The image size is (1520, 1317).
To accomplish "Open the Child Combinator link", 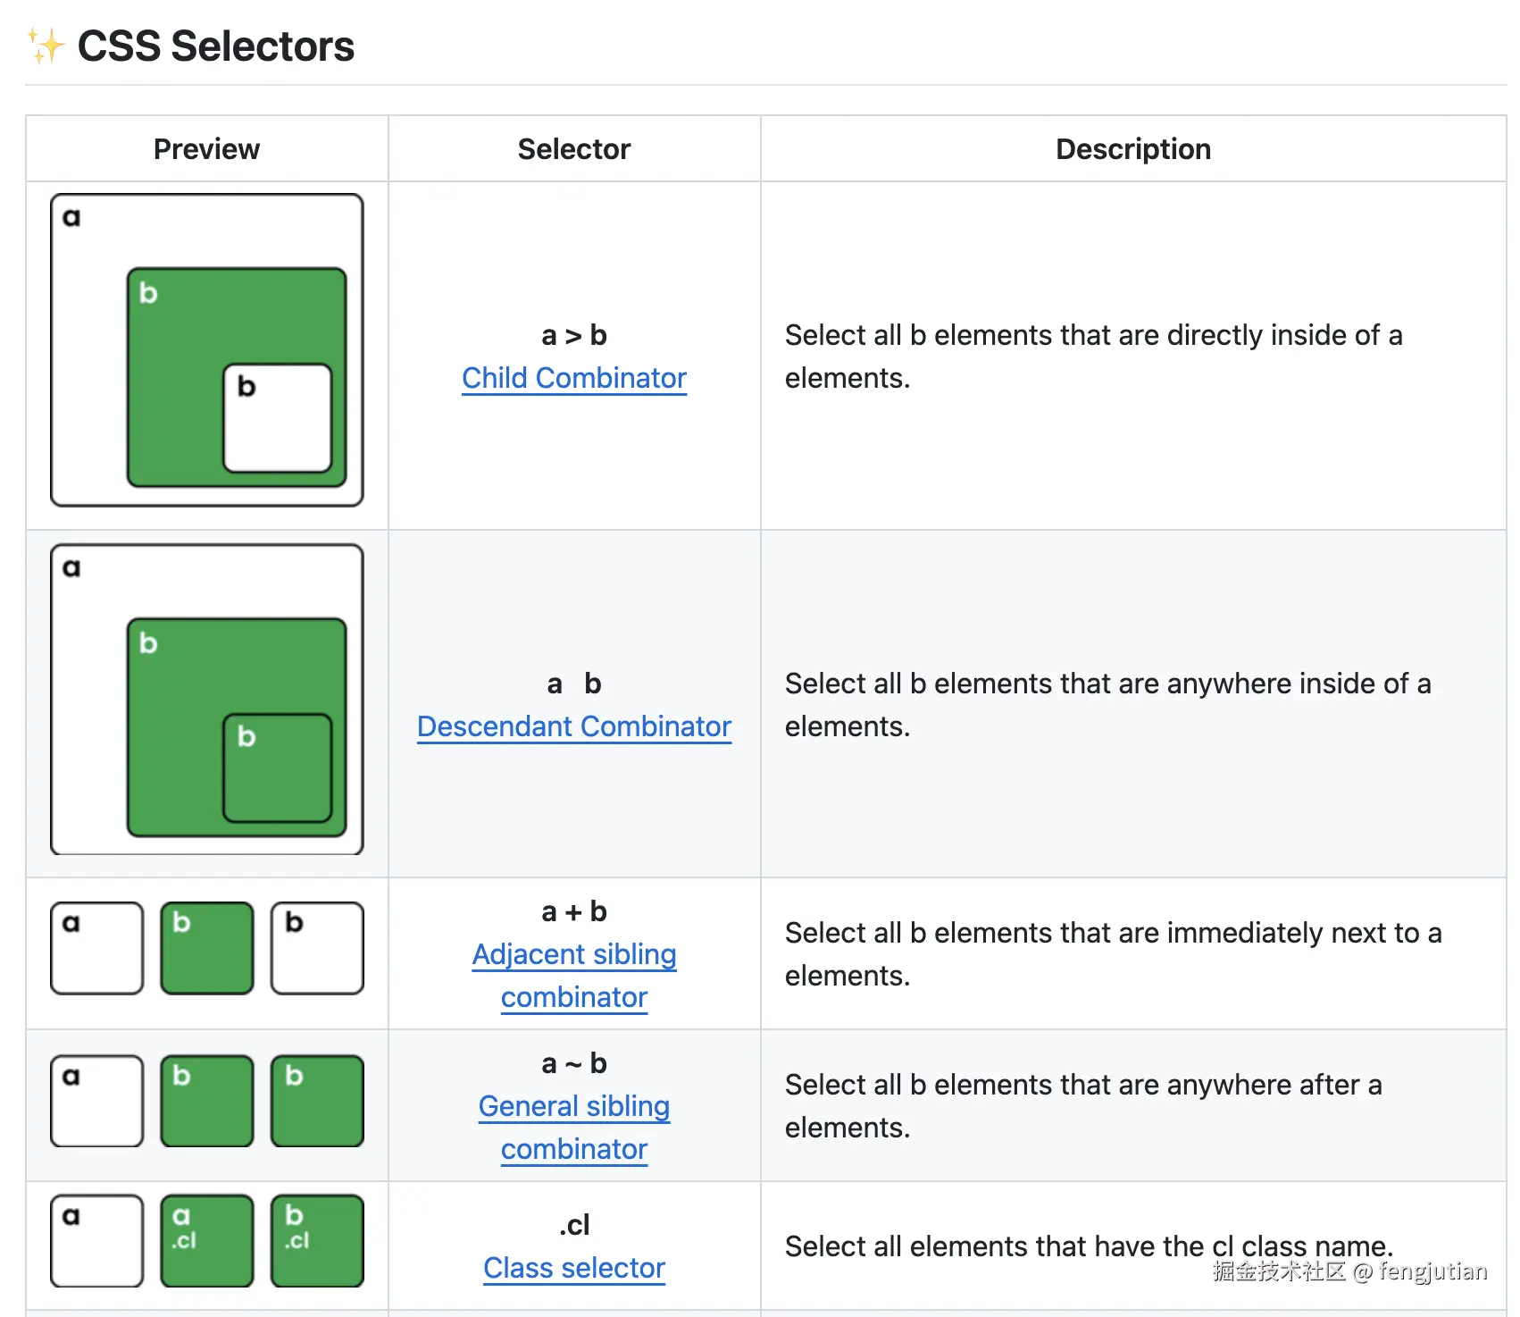I will [x=573, y=378].
